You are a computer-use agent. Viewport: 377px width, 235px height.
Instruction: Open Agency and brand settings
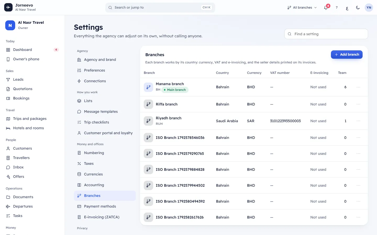point(105,60)
